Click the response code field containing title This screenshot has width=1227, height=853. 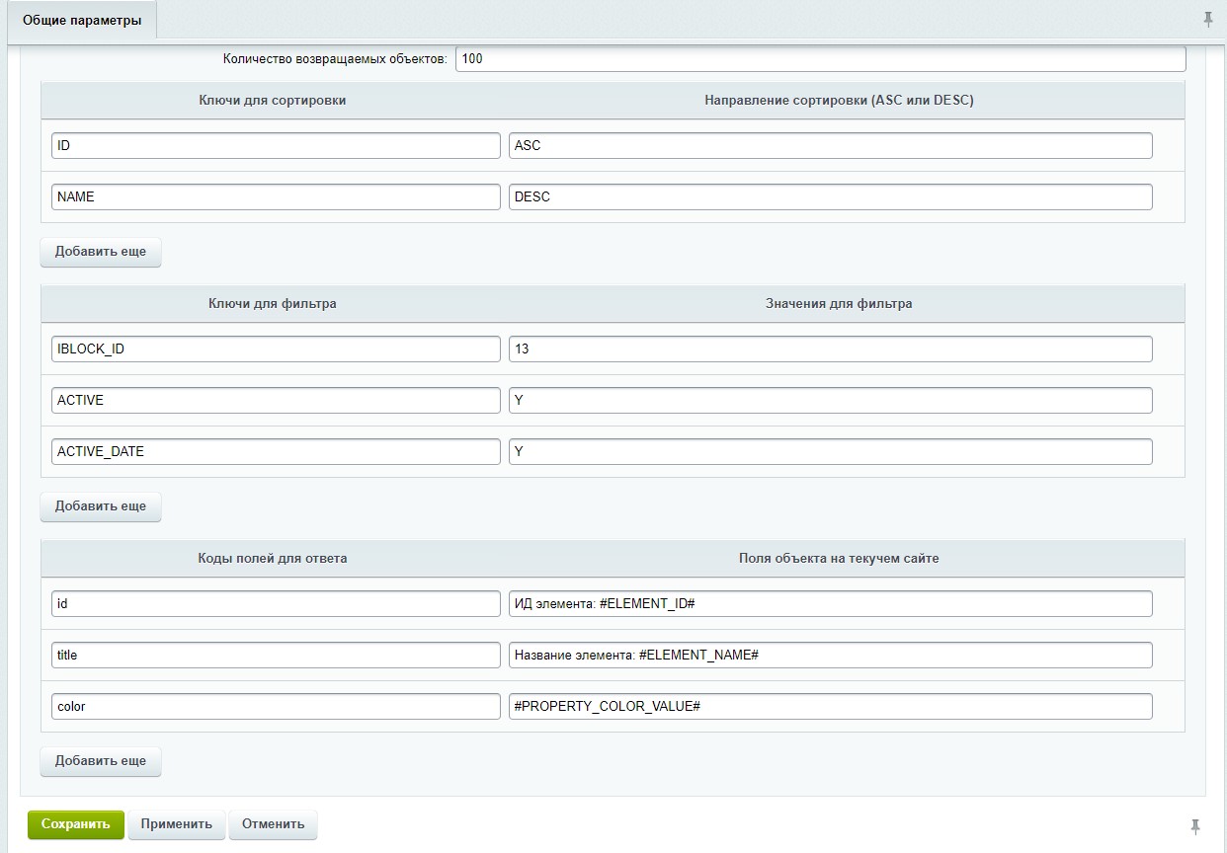(276, 655)
